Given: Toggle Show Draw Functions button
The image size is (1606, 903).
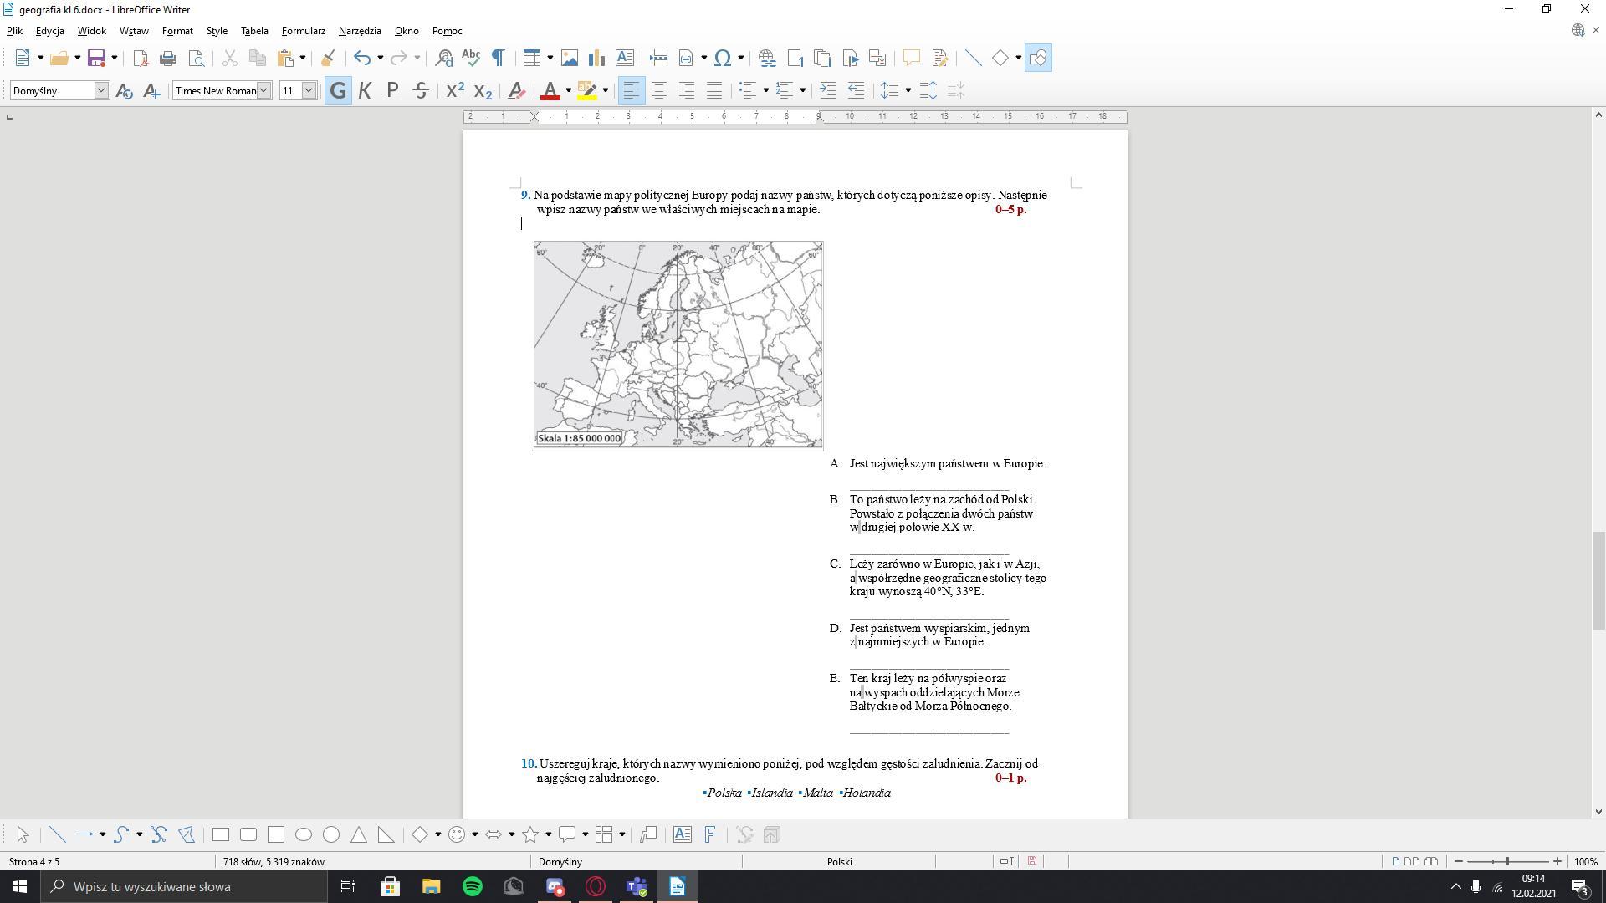Looking at the screenshot, I should 1038,58.
